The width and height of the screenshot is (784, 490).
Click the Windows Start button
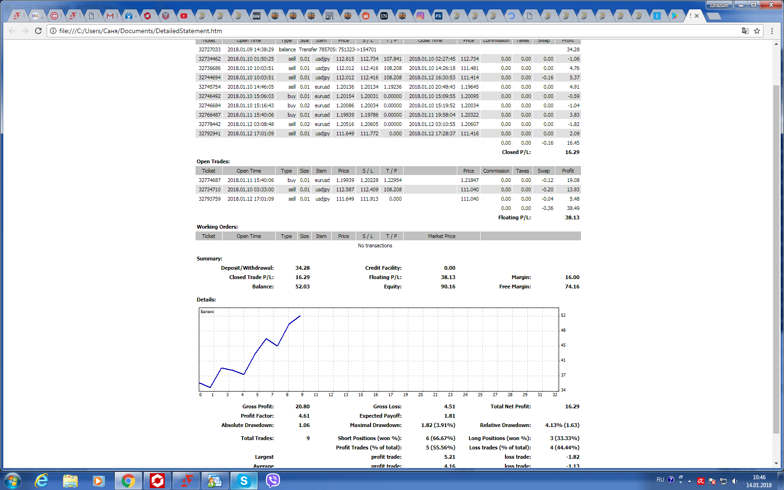[13, 480]
